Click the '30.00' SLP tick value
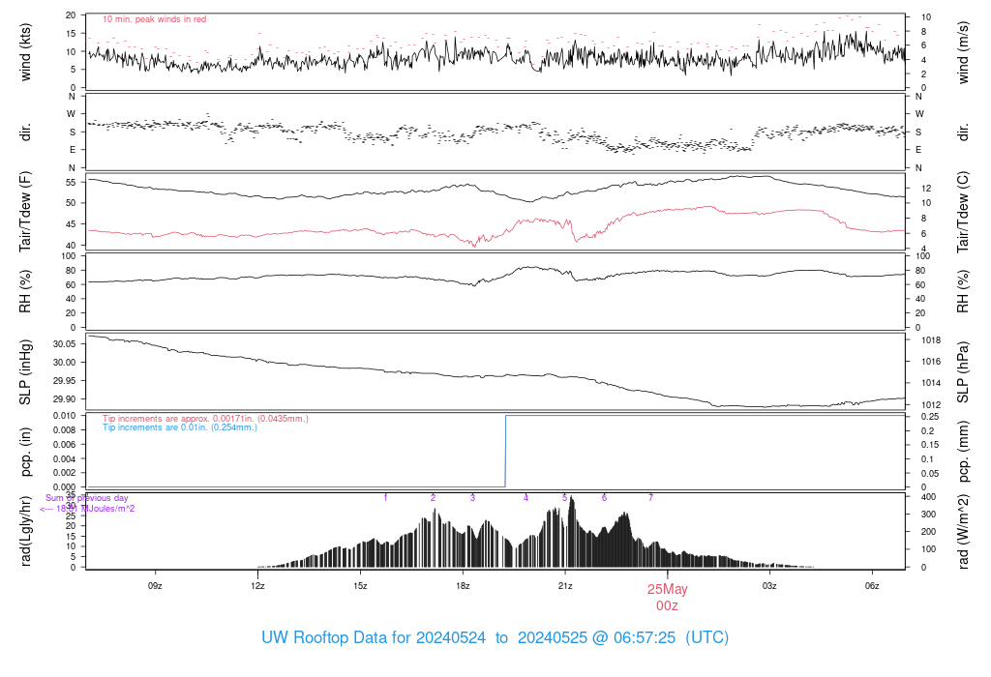Image resolution: width=991 pixels, height=677 pixels. click(x=65, y=363)
